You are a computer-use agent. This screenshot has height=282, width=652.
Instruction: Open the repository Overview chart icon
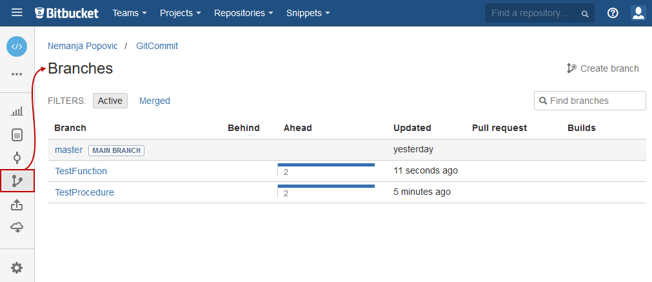pos(17,111)
